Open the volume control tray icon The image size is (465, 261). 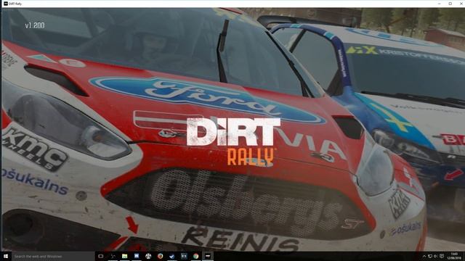click(435, 256)
